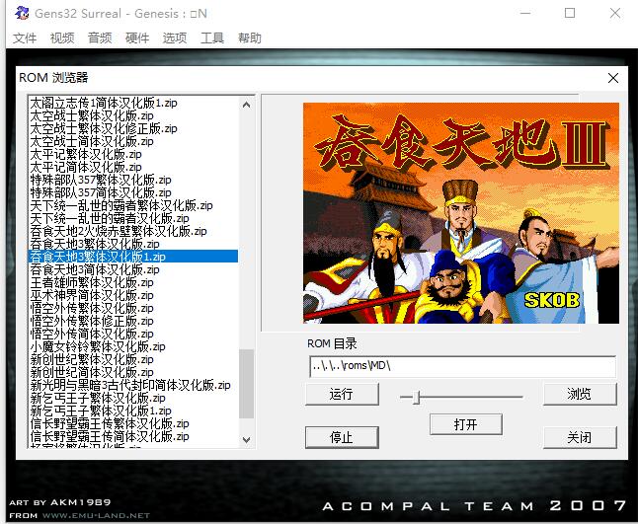Click the ROM 目录 path input field
The image size is (638, 524).
click(461, 366)
